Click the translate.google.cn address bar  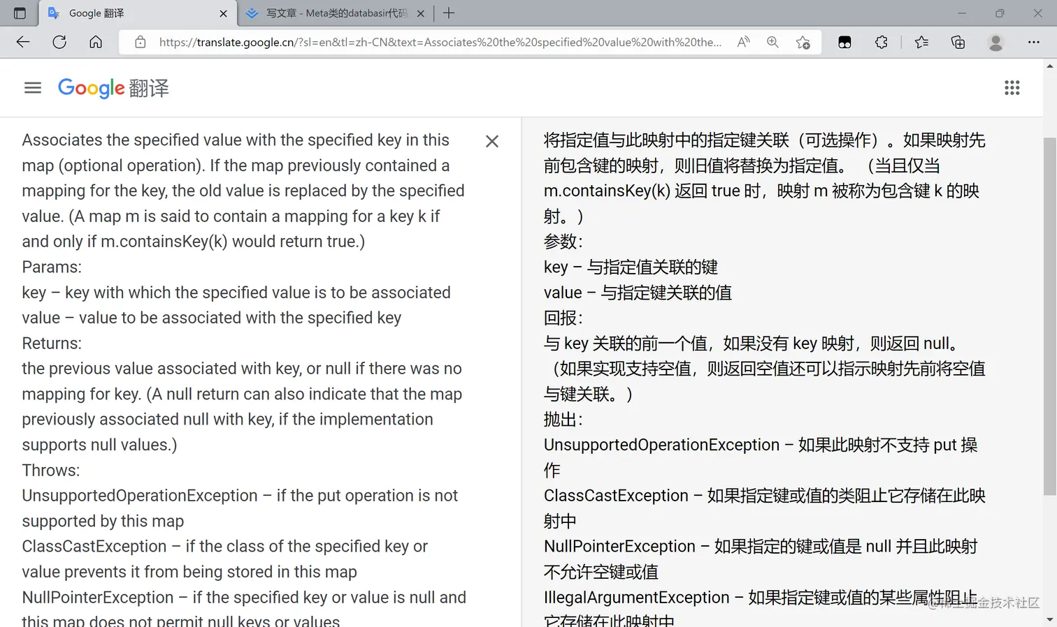pos(440,42)
